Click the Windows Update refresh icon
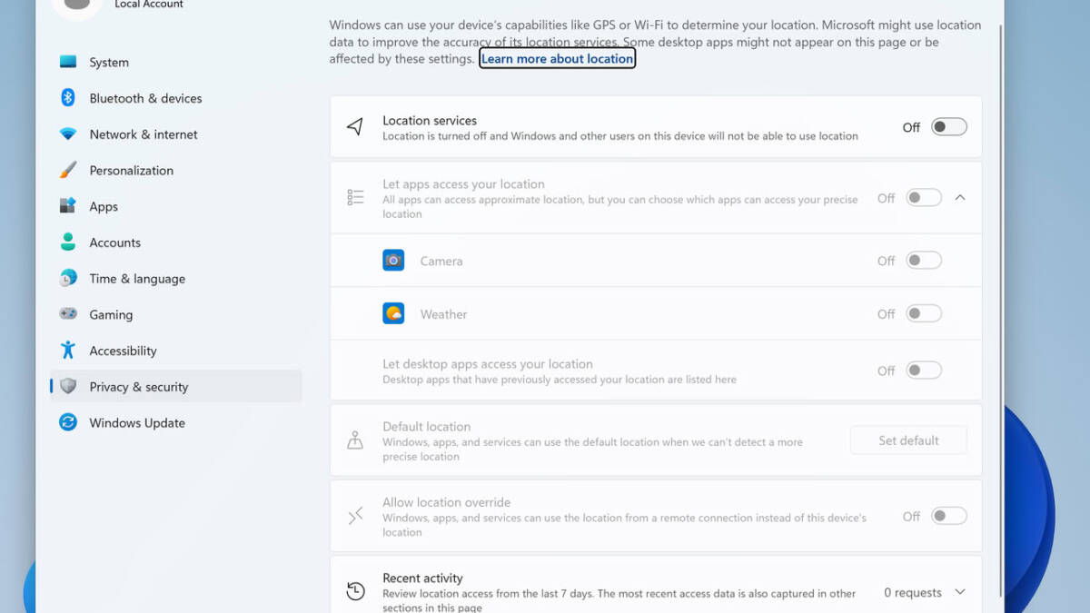This screenshot has width=1090, height=613. tap(68, 422)
